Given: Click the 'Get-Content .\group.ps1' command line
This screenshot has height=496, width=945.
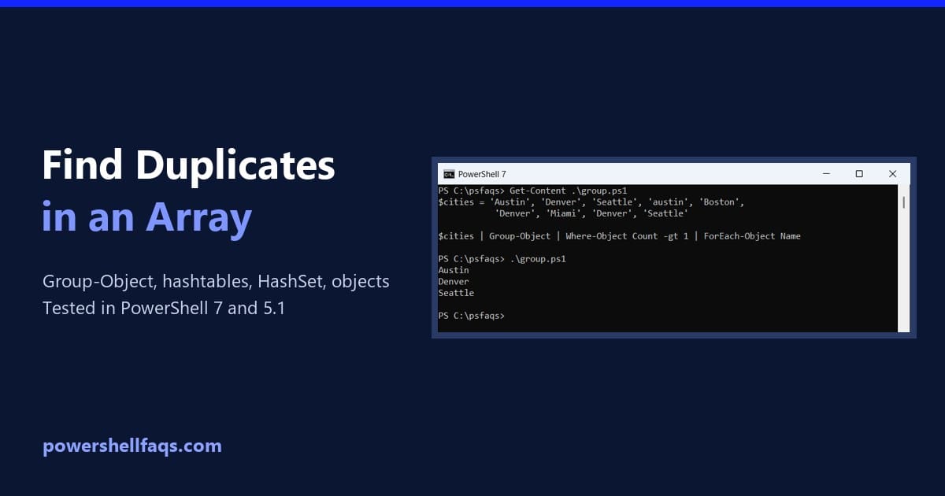Looking at the screenshot, I should (x=532, y=191).
